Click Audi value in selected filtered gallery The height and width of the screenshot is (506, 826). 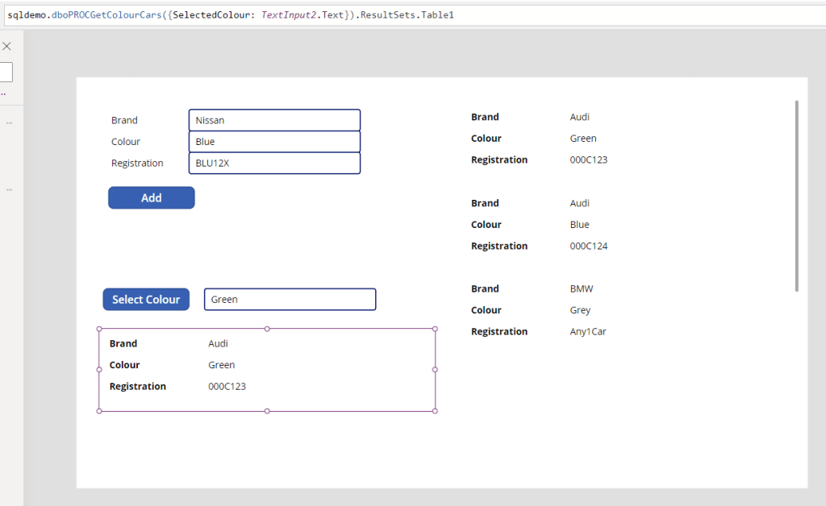(218, 343)
